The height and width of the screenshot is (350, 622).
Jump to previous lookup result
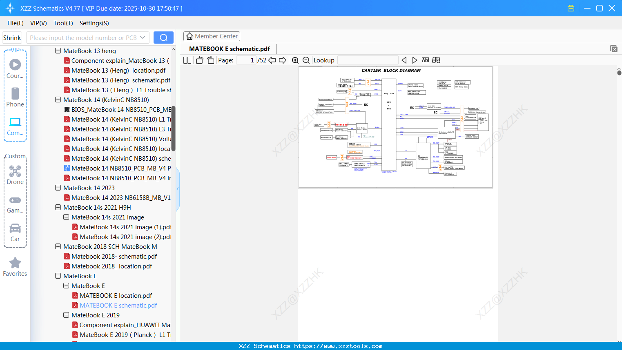[404, 60]
